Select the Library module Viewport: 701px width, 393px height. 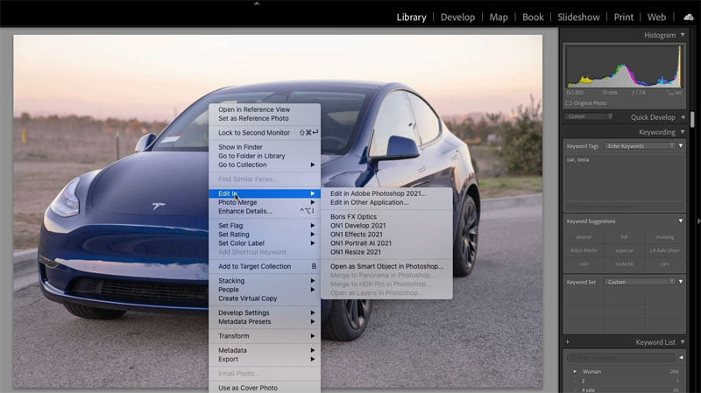[x=411, y=17]
